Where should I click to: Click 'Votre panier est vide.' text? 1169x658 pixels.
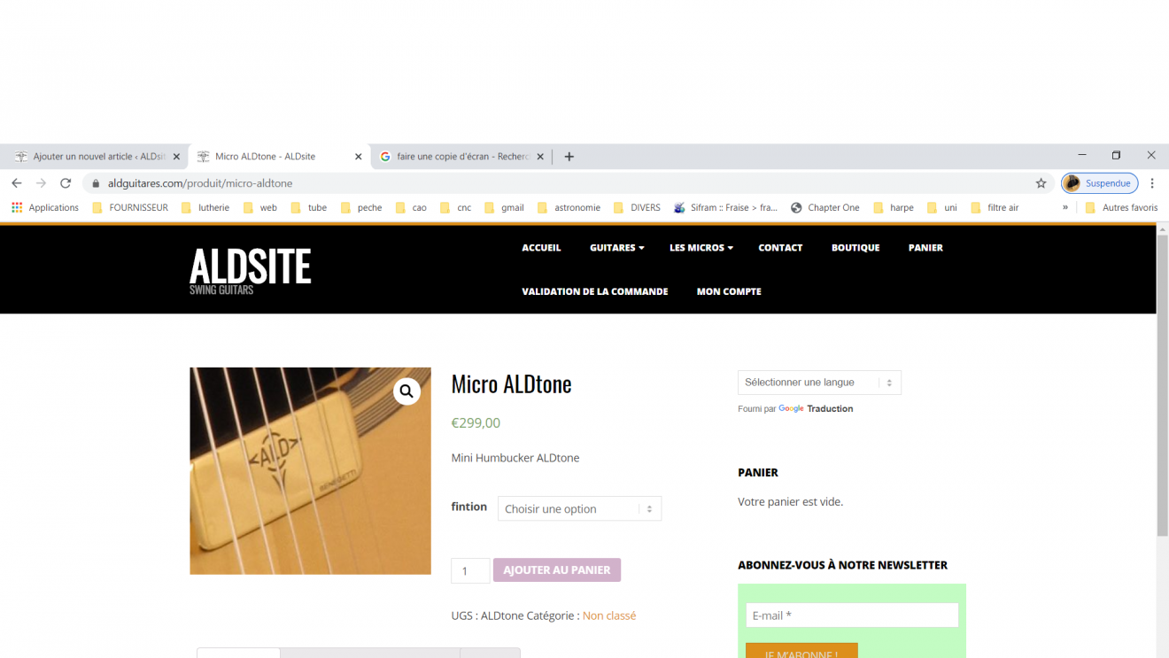coord(790,502)
